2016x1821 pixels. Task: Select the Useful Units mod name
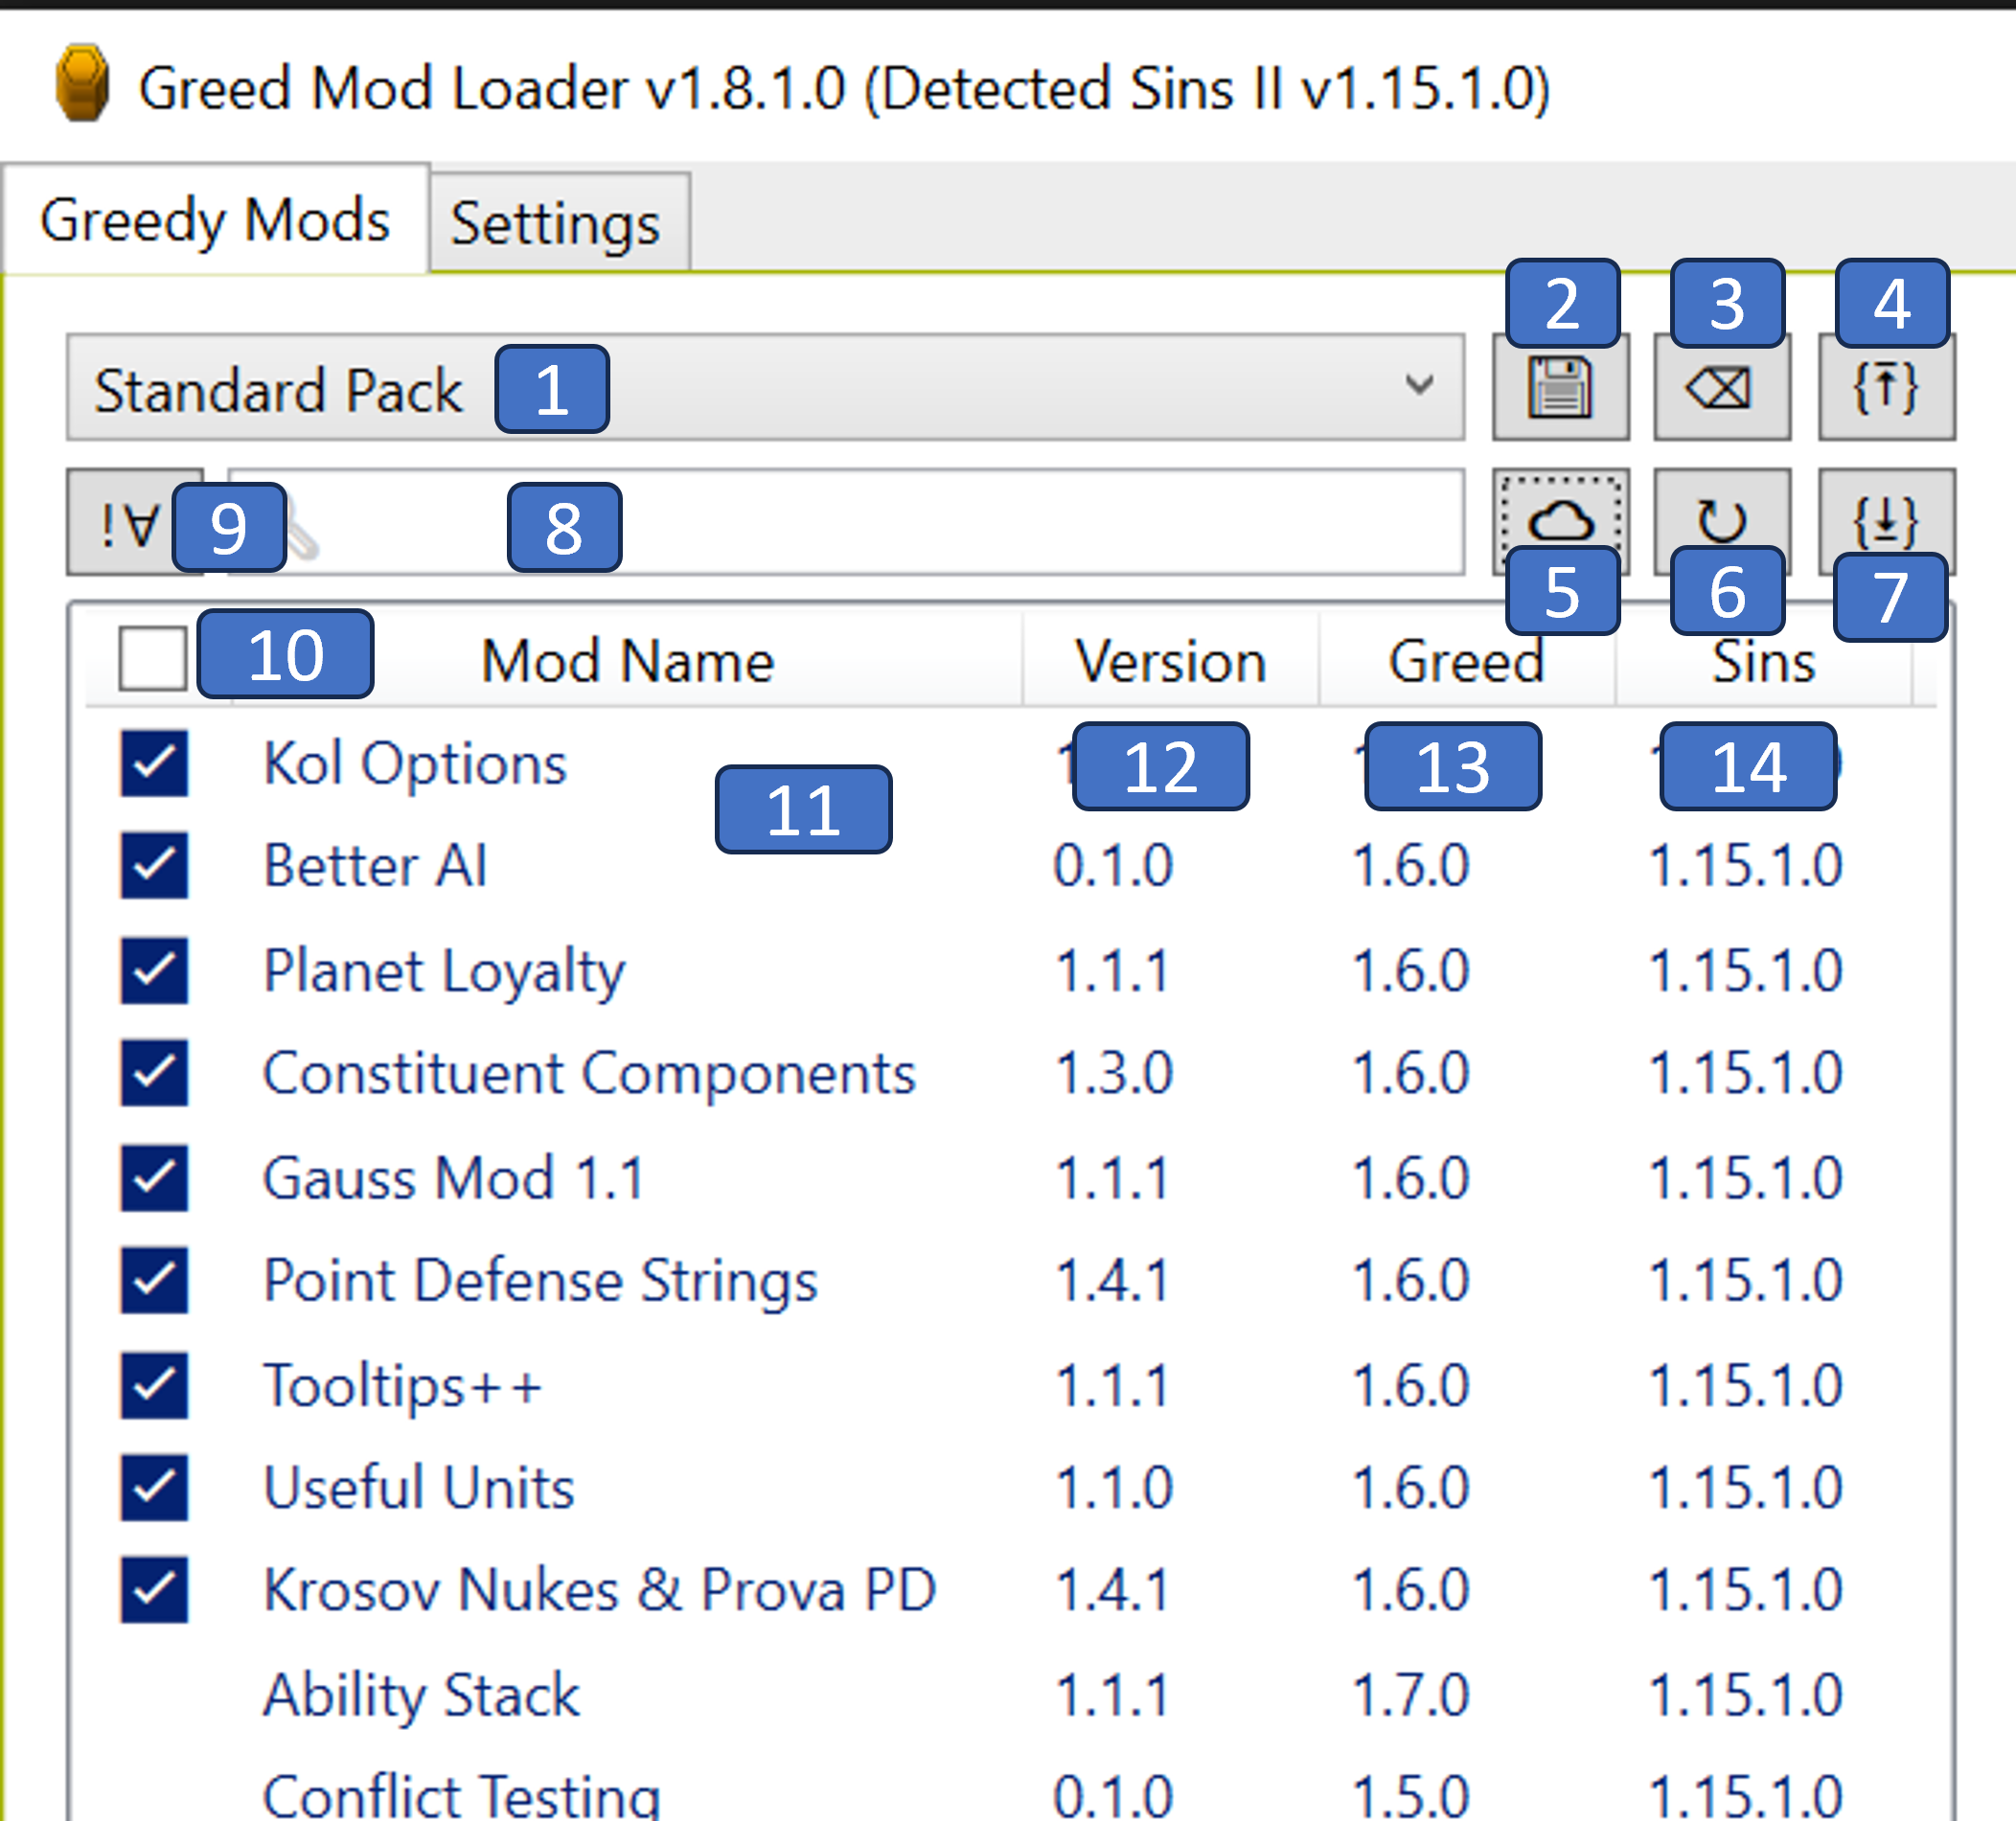click(x=419, y=1488)
